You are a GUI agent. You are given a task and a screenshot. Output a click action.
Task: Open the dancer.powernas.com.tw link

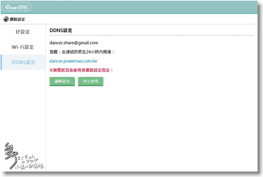coord(73,61)
